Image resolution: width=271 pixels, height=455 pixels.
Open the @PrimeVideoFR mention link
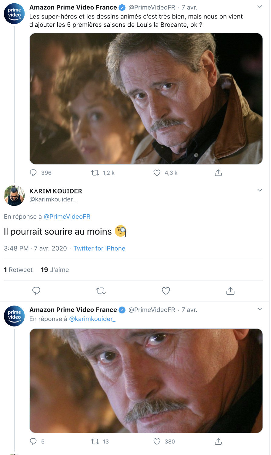[x=67, y=216]
